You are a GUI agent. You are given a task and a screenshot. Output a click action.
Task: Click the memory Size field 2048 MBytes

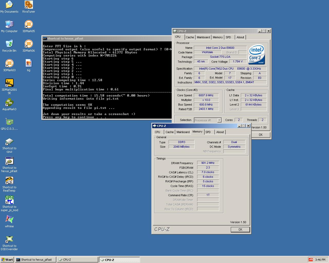(181, 147)
